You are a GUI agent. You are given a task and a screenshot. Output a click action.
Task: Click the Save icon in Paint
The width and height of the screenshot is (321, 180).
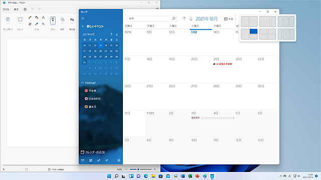[x=25, y=9]
